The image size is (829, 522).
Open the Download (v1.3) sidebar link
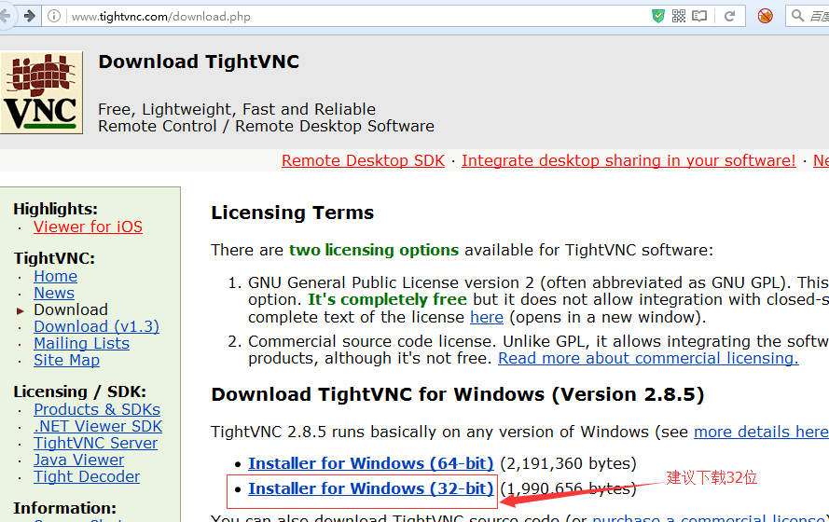96,326
